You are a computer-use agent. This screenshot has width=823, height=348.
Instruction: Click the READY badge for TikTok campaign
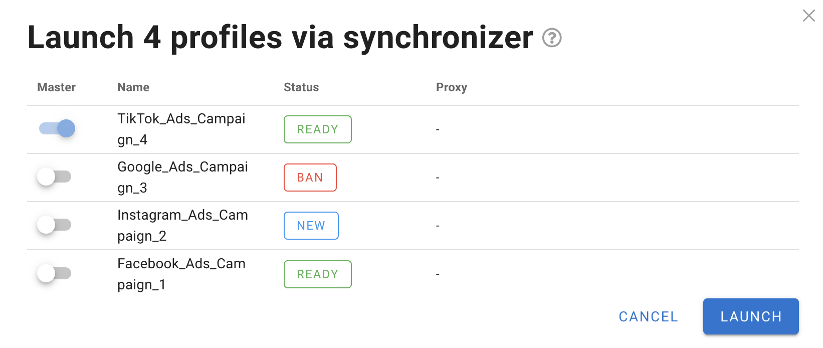[x=318, y=129]
